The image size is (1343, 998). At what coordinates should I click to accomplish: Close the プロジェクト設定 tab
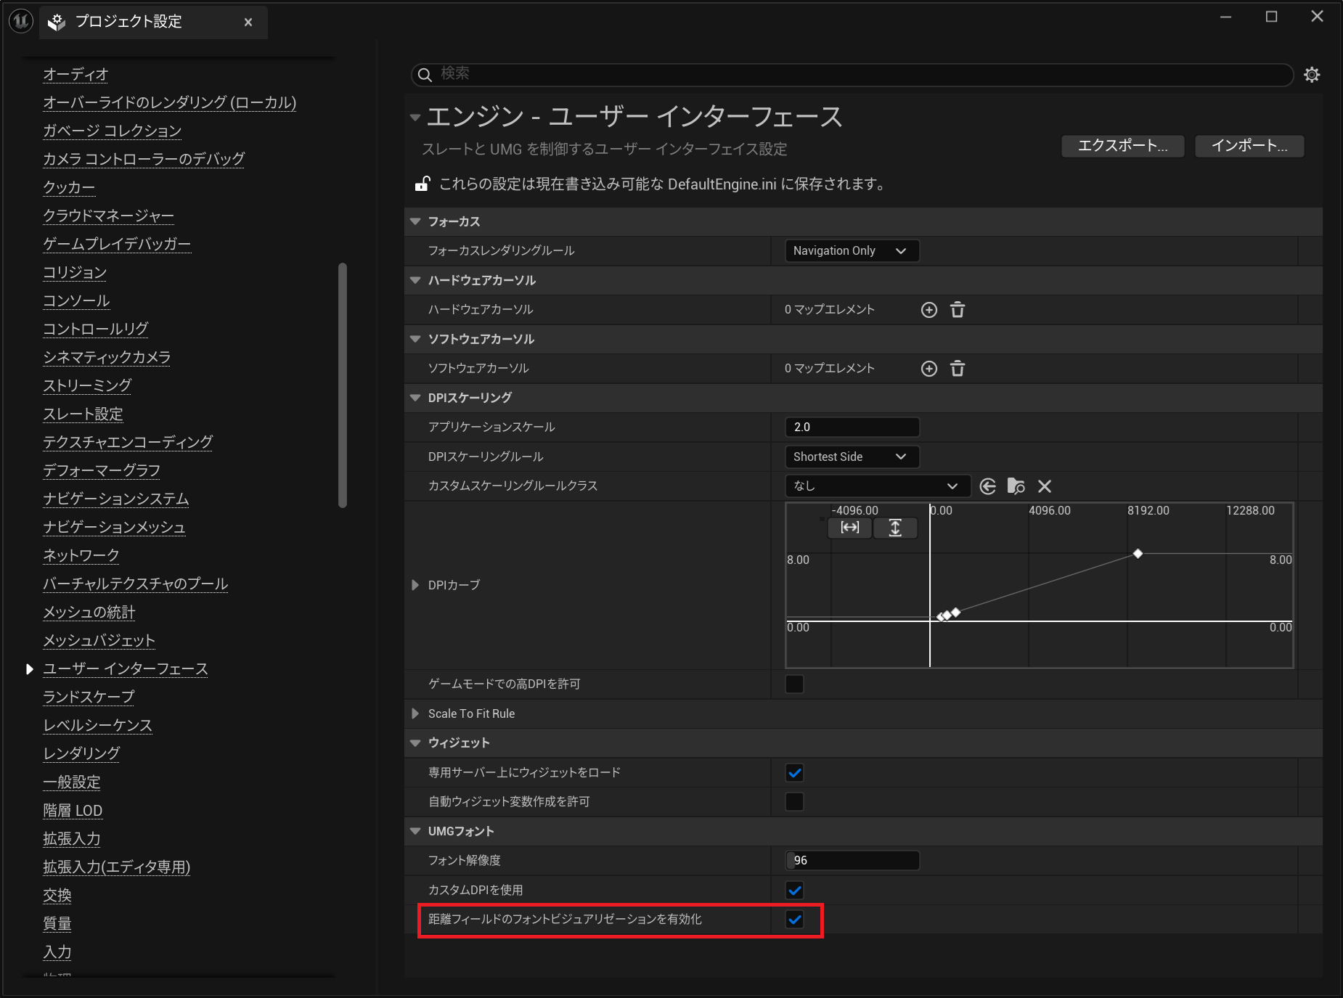point(248,23)
